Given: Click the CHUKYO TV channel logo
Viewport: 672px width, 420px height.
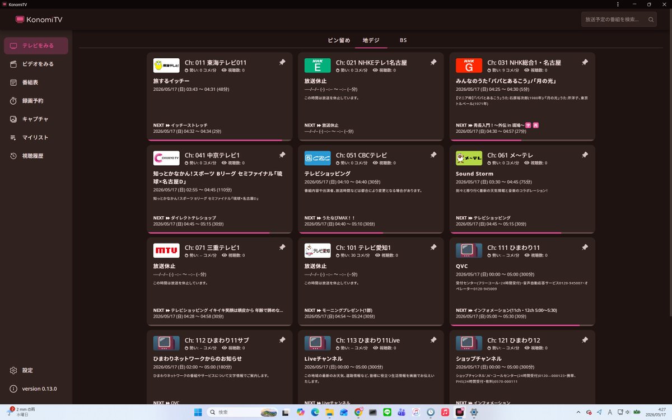Looking at the screenshot, I should coord(166,158).
